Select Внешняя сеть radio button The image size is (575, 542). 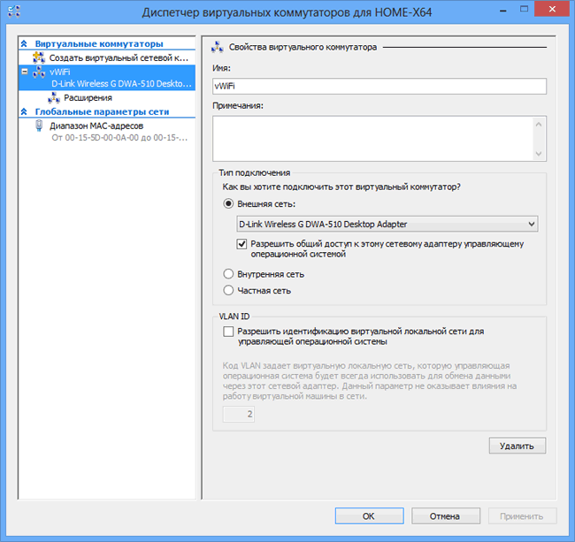coord(228,203)
